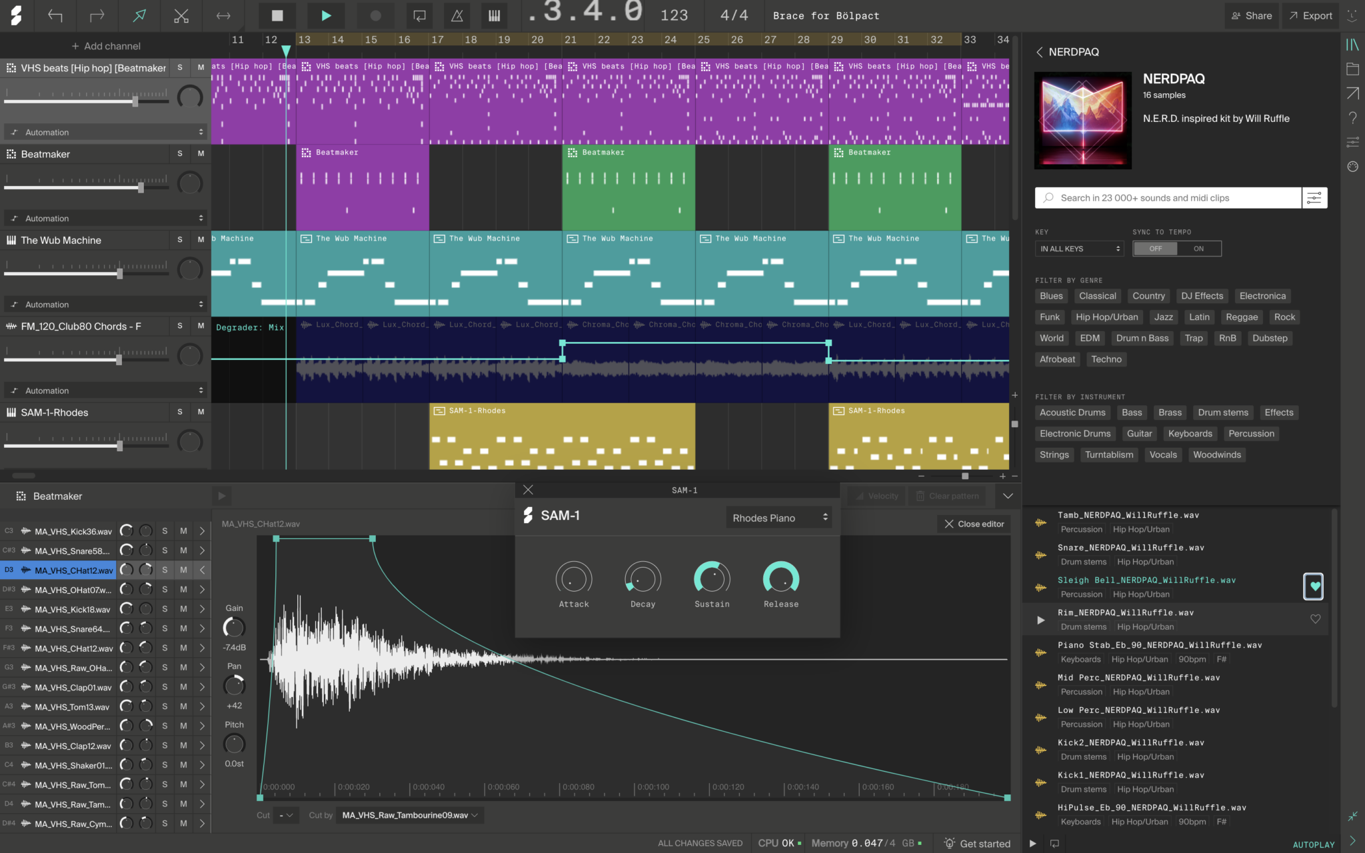This screenshot has height=853, width=1365.
Task: Mute the Beatmaker channel with its M button
Action: click(x=200, y=153)
